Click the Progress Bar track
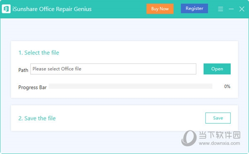The height and width of the screenshot is (154, 249). [x=131, y=86]
